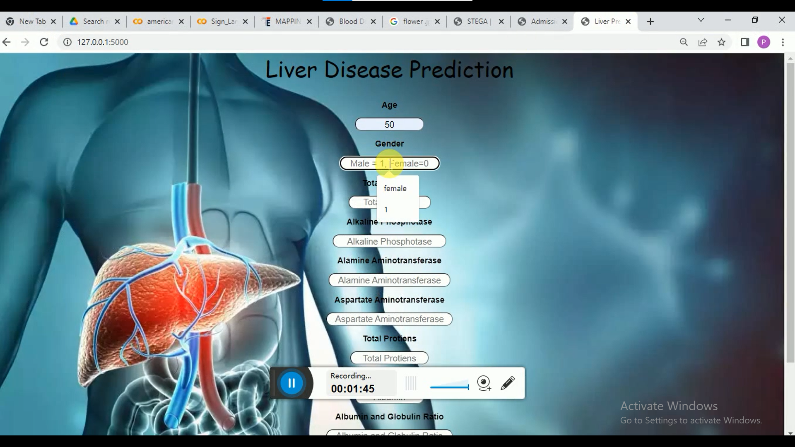Close the Blood D tab
Image resolution: width=795 pixels, height=447 pixels.
pos(373,22)
